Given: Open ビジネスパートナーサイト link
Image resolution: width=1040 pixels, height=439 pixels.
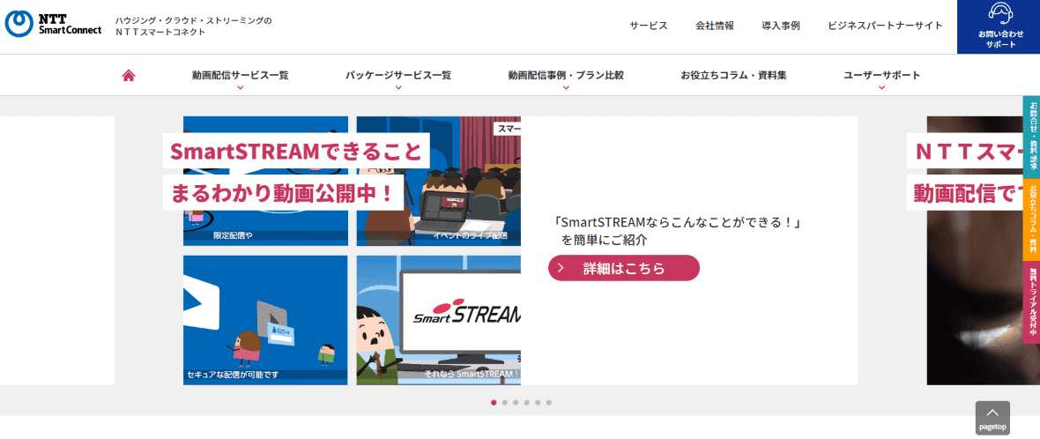Looking at the screenshot, I should click(x=885, y=26).
